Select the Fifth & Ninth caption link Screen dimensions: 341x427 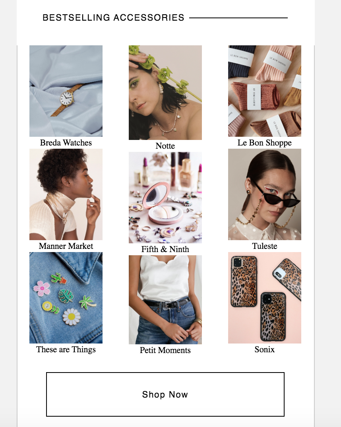(x=165, y=249)
